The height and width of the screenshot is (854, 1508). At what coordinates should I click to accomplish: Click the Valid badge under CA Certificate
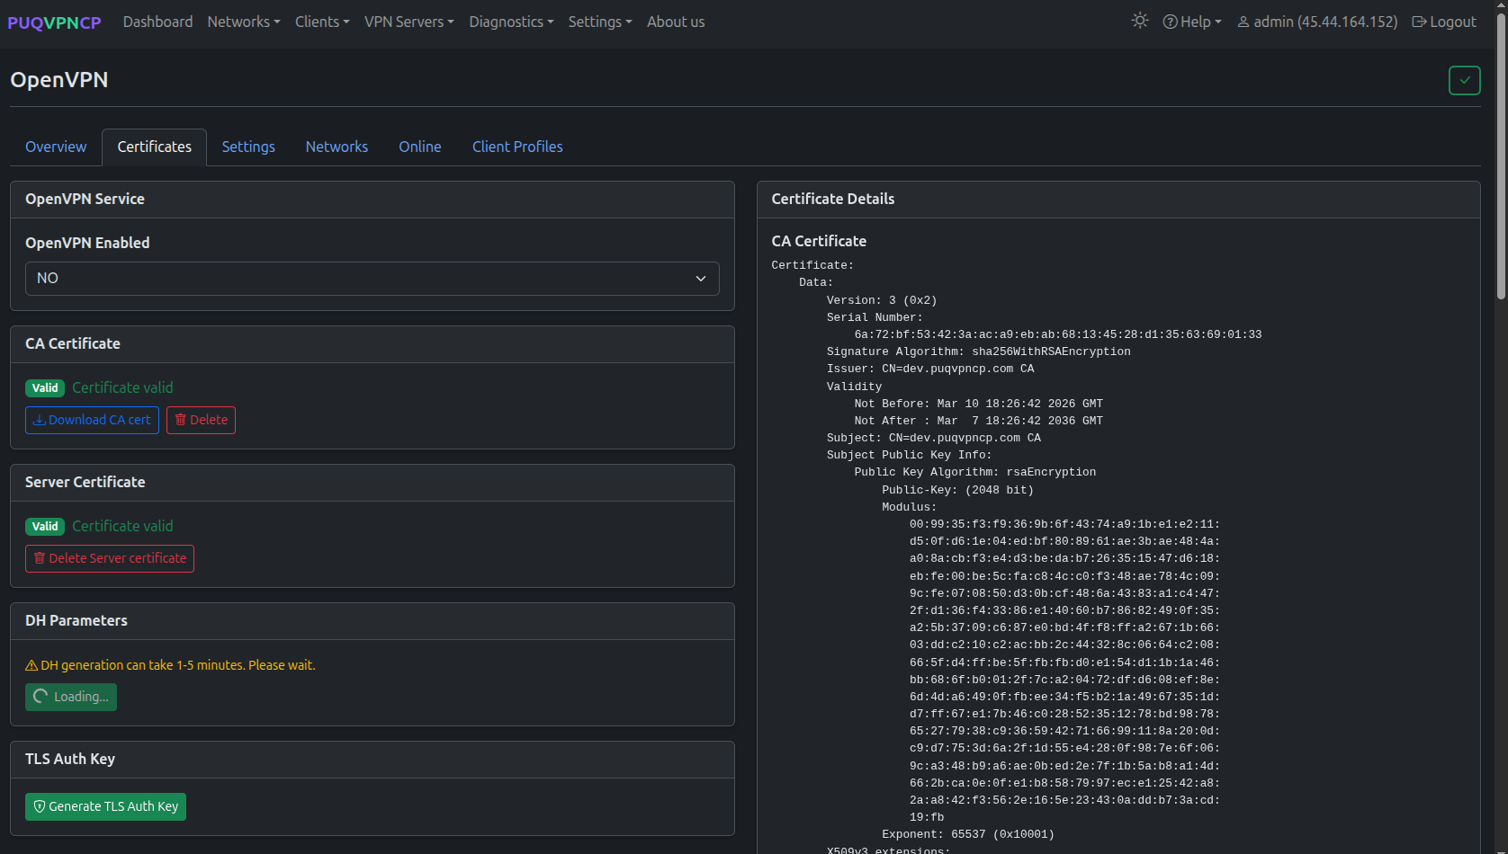coord(45,388)
